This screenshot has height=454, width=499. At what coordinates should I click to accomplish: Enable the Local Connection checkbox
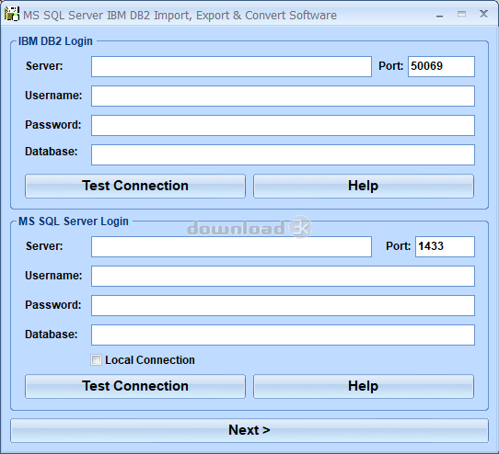[x=96, y=360]
